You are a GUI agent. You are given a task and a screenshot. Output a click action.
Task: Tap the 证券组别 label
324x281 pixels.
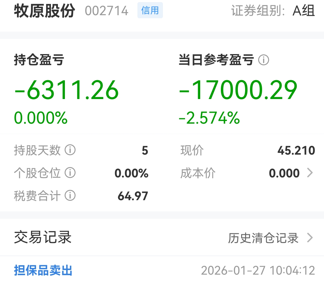(x=258, y=11)
